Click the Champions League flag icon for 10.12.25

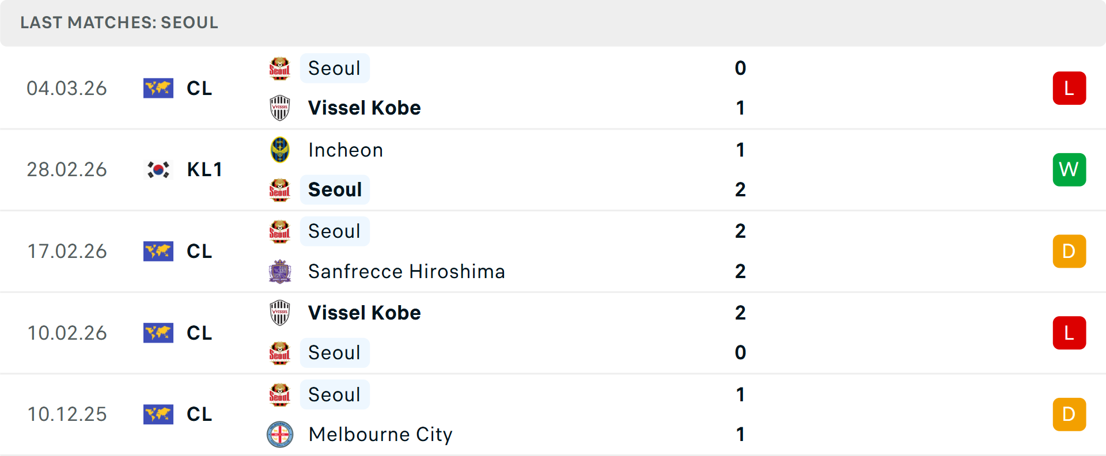tap(158, 414)
